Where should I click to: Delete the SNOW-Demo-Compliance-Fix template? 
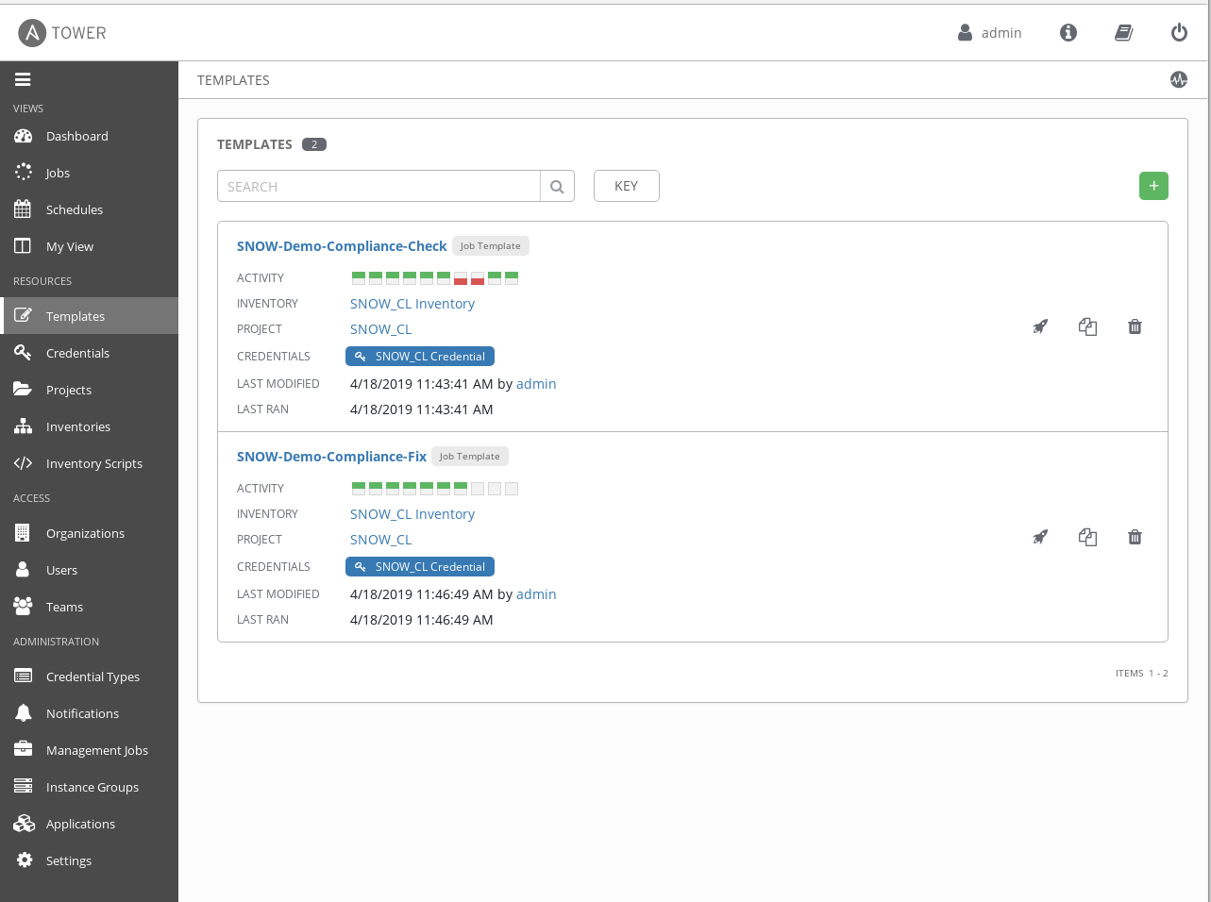click(x=1135, y=537)
